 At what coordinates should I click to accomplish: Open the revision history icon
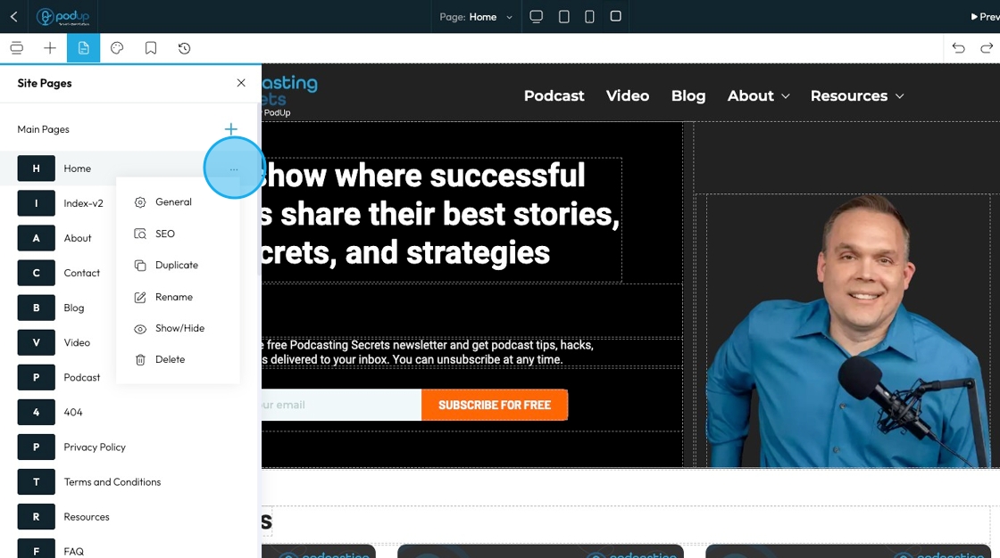(x=184, y=48)
